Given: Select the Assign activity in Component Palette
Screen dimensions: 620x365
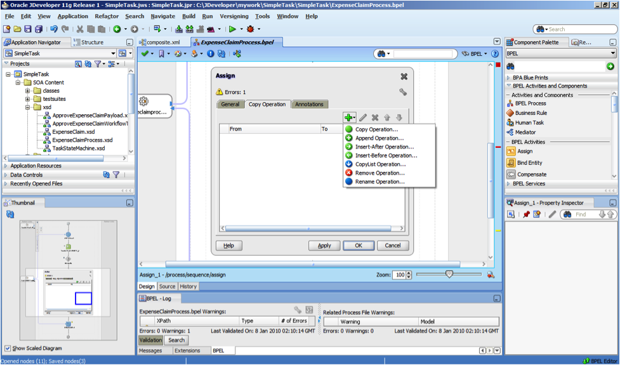Looking at the screenshot, I should [x=524, y=151].
